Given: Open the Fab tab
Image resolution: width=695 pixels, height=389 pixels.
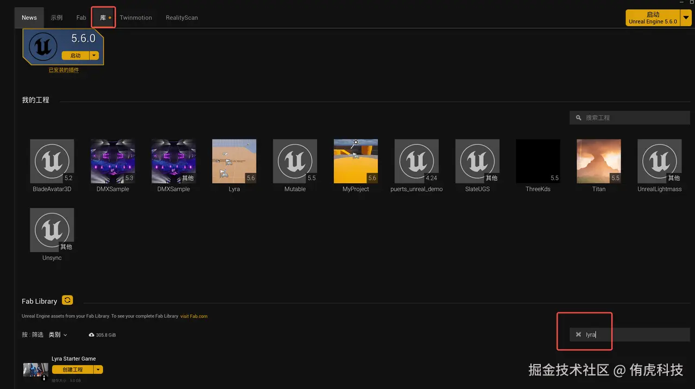Looking at the screenshot, I should (81, 17).
